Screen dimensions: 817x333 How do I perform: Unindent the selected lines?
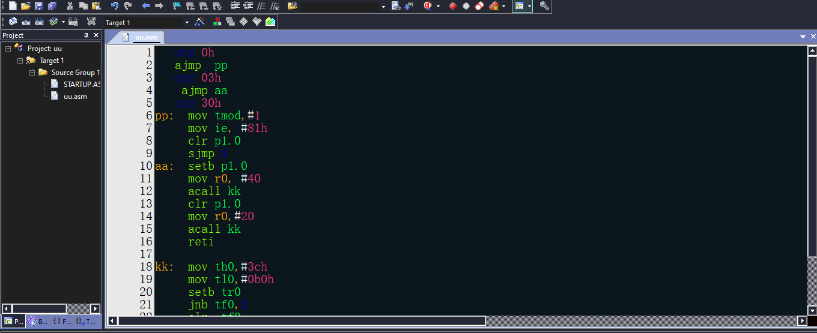coord(248,6)
